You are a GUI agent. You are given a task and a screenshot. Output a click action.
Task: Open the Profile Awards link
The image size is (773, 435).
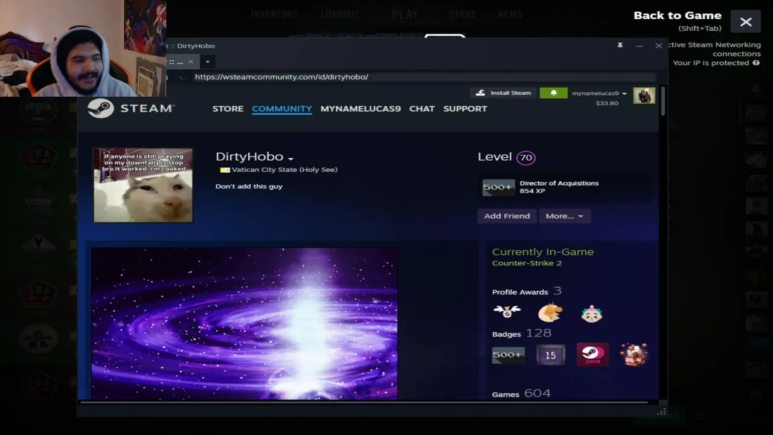point(527,292)
